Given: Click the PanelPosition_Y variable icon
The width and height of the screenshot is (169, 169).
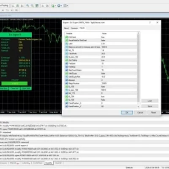Looking at the screenshot, I should click(67, 106).
